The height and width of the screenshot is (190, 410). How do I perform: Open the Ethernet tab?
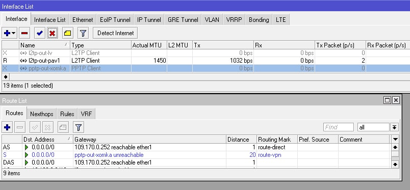[x=83, y=20]
